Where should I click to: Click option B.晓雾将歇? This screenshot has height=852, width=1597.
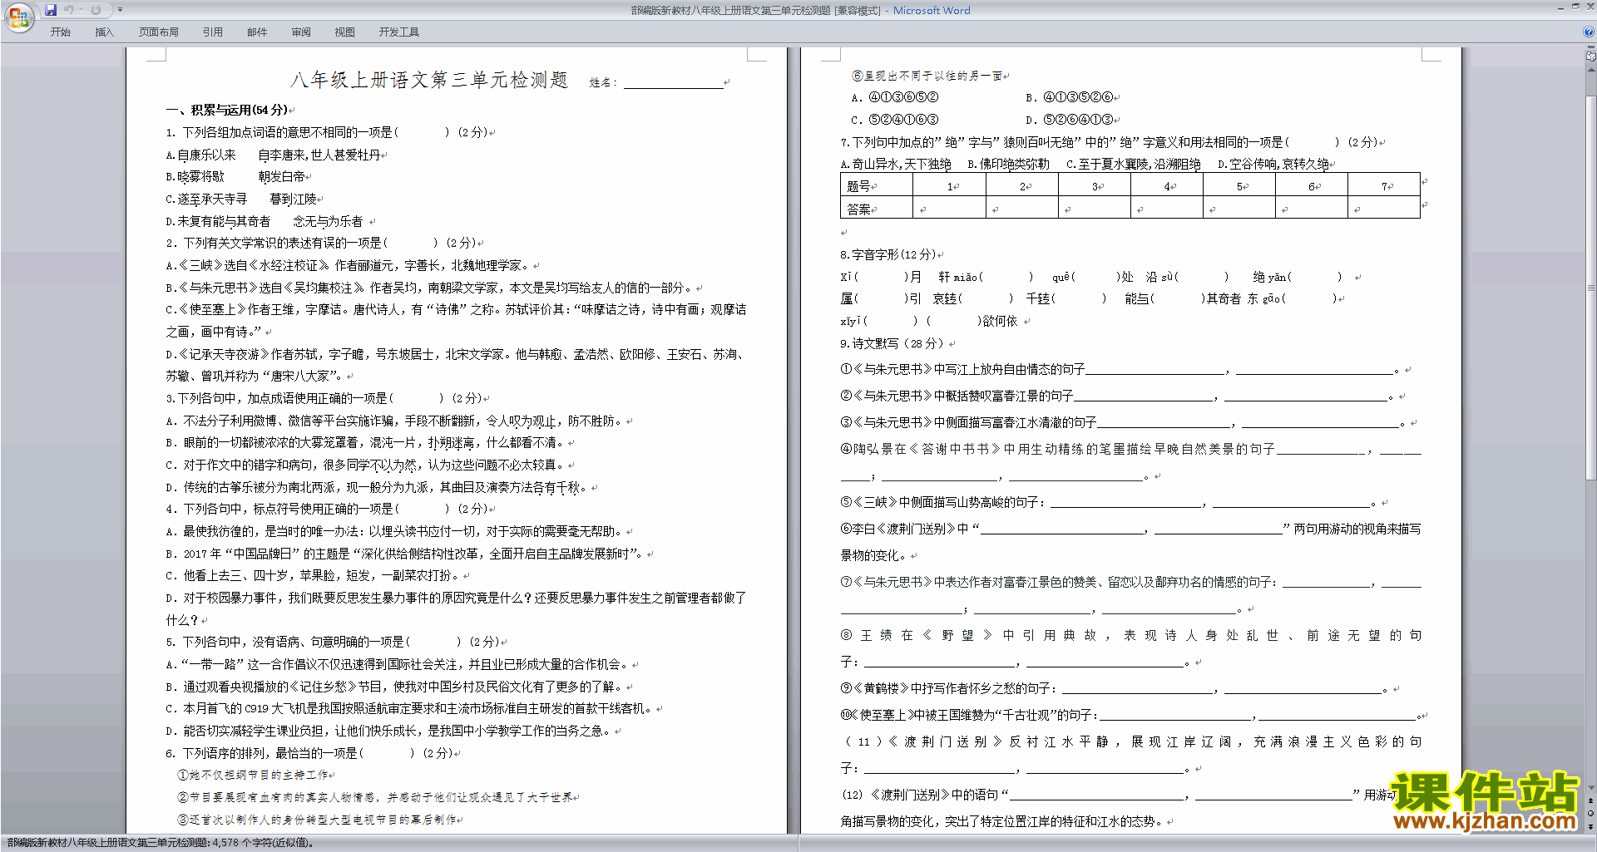195,177
